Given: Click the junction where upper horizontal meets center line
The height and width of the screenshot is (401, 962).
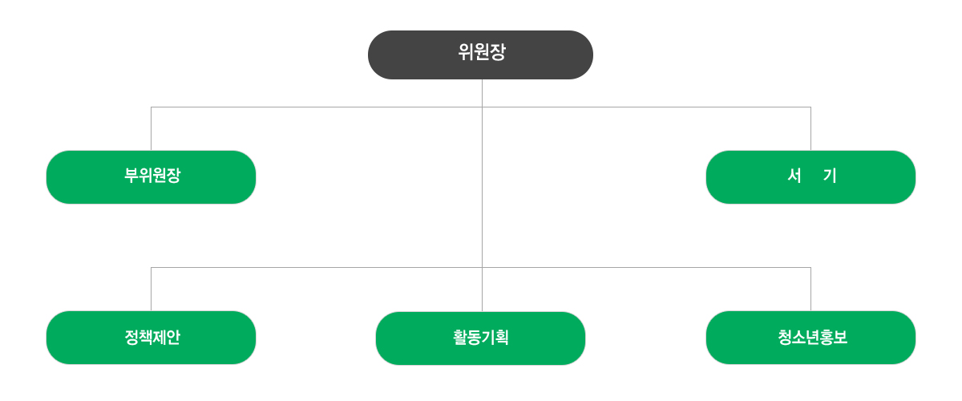Looking at the screenshot, I should point(482,107).
